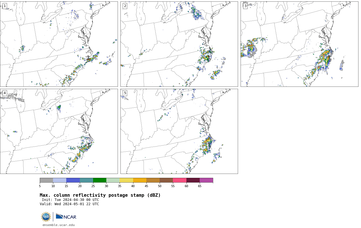Open the ensemble.ucar.edu link
Viewport: 361px width, 228px height.
59,225
